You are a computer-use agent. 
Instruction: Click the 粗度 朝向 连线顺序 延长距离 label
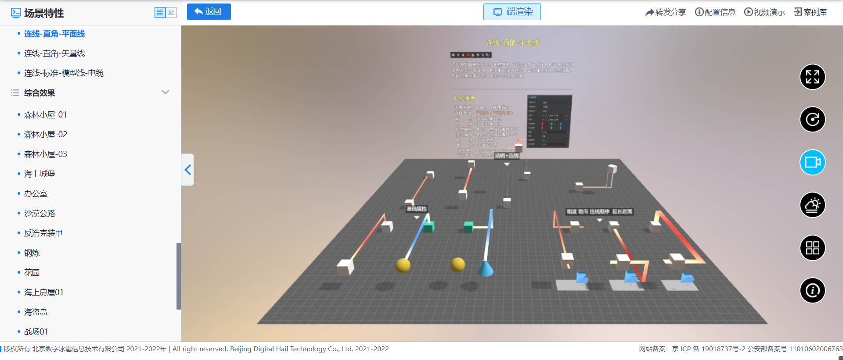tap(599, 212)
